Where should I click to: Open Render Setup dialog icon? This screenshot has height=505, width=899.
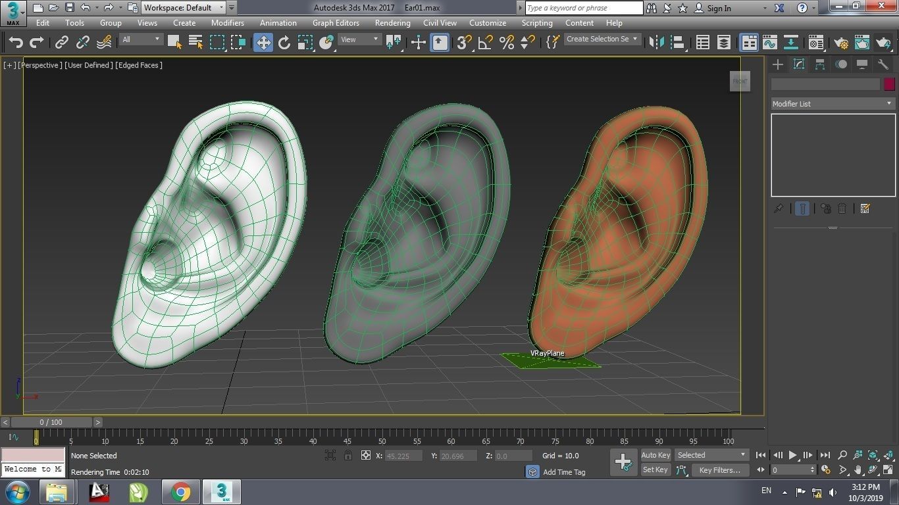tap(841, 43)
